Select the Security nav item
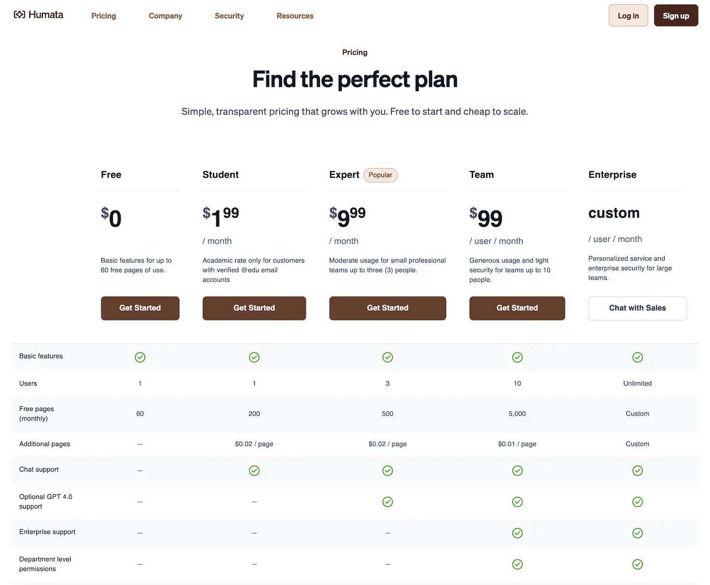710x585 pixels. (229, 16)
